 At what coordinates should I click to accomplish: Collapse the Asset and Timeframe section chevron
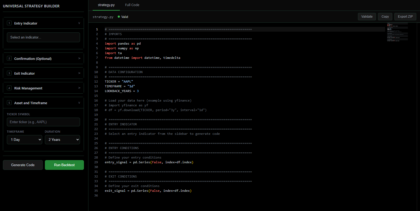coord(79,103)
